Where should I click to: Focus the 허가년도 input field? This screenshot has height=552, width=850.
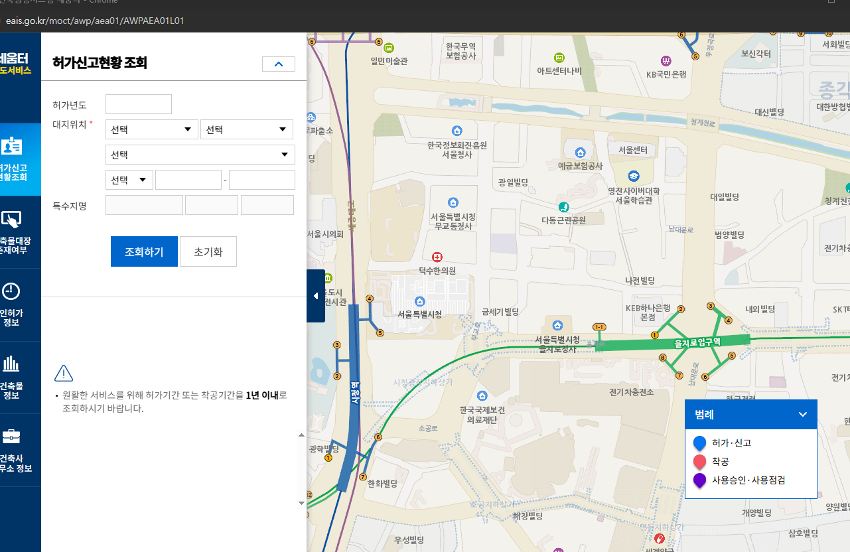coord(139,104)
